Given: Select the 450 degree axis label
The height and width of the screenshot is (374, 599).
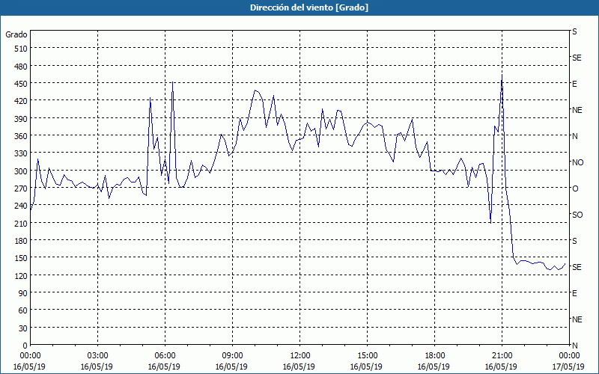Looking at the screenshot, I should coord(21,84).
